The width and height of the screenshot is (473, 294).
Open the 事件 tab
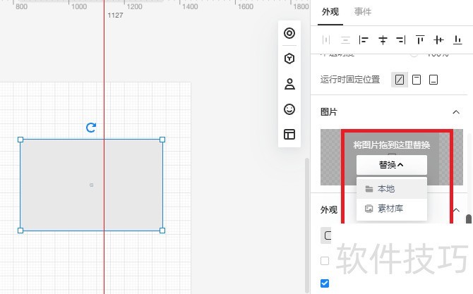[363, 12]
